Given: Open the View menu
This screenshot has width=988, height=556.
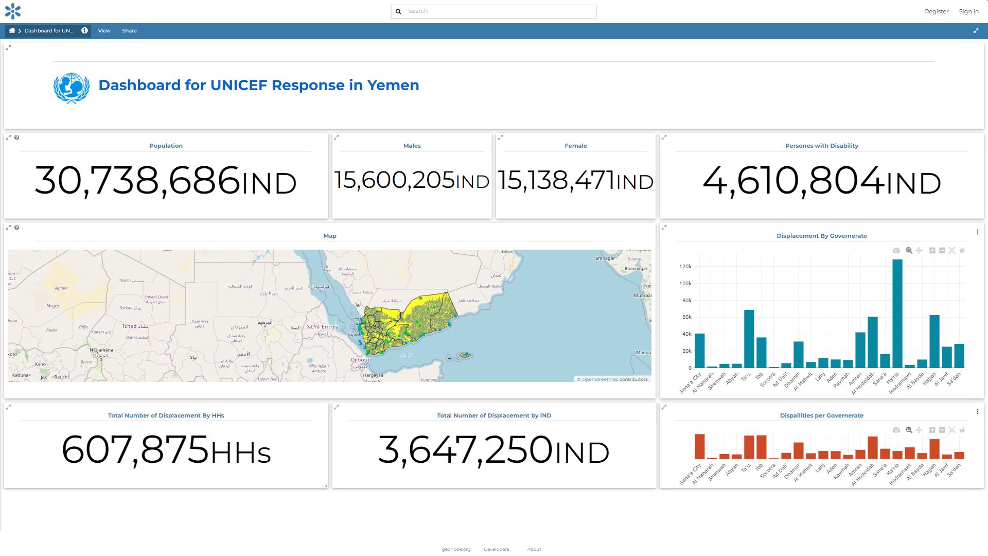Looking at the screenshot, I should [104, 31].
